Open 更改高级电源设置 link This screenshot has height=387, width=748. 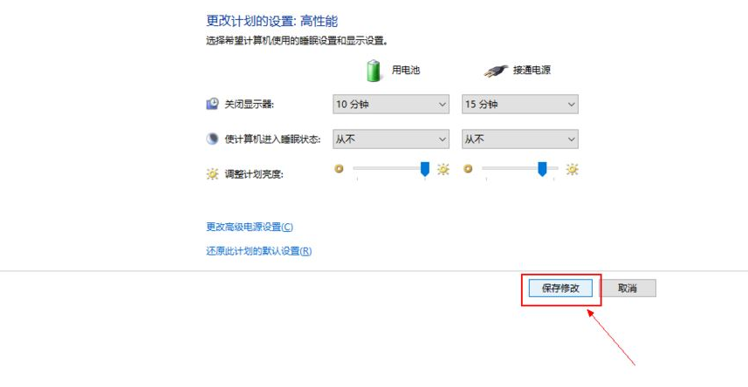(250, 227)
